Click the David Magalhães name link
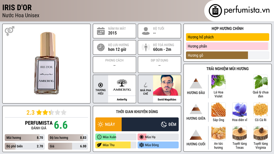274x154 pixels. (x=167, y=99)
